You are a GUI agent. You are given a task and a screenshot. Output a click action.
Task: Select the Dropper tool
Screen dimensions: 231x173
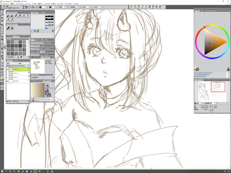click(2, 15)
